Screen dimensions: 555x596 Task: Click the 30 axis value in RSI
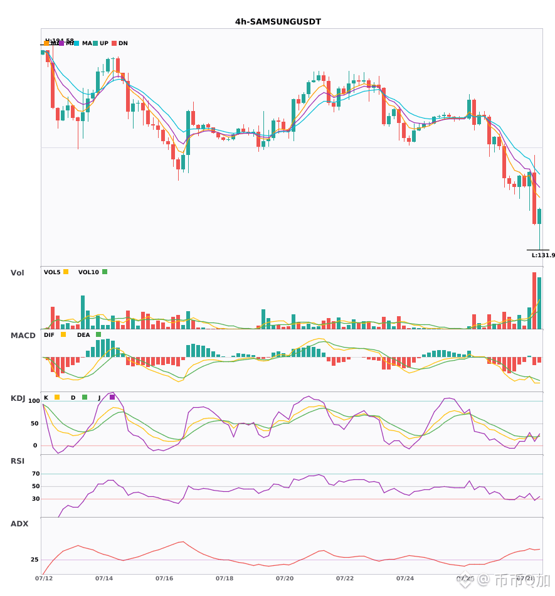(36, 499)
